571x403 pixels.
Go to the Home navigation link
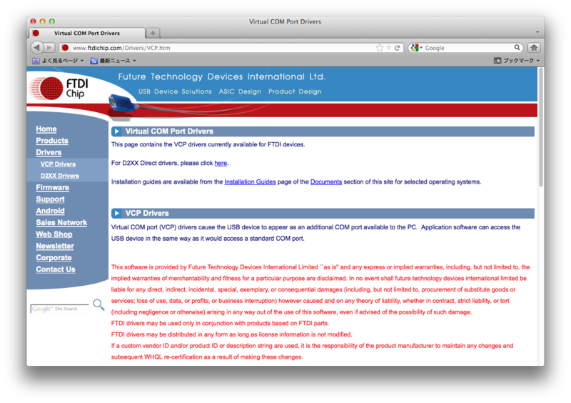(x=46, y=129)
